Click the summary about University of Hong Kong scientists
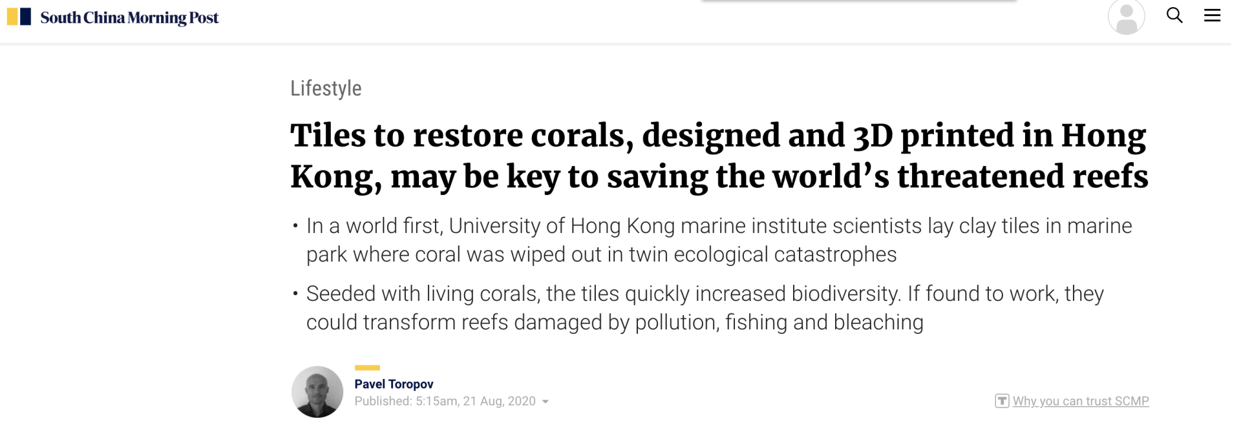The image size is (1241, 441). 719,240
